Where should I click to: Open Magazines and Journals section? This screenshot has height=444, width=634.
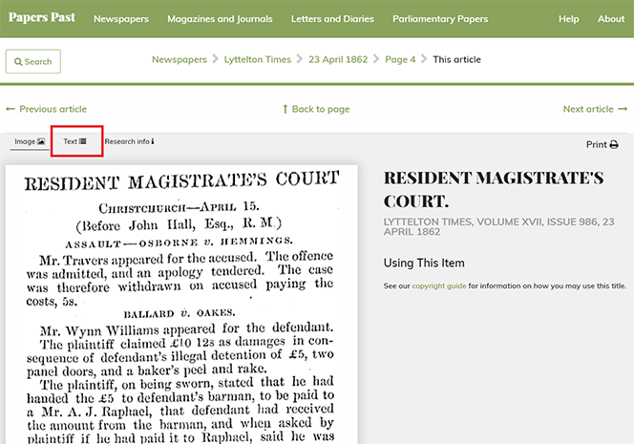pos(220,19)
